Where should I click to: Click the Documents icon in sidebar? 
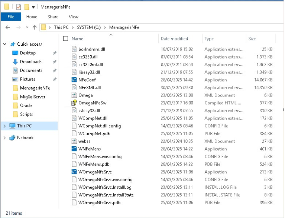point(15,71)
